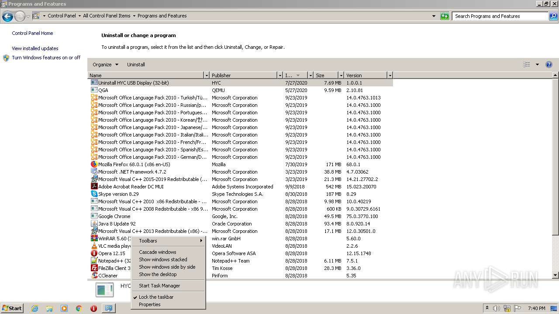Viewport: 559px width, 314px height.
Task: Click the list scrollbar down arrow
Action: pyautogui.click(x=556, y=275)
